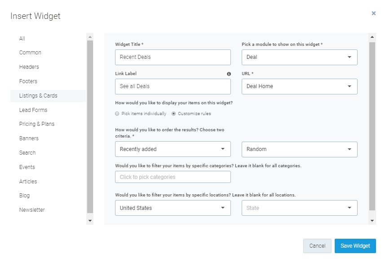Expand the "Recently added" ordering dropdown

pyautogui.click(x=173, y=149)
